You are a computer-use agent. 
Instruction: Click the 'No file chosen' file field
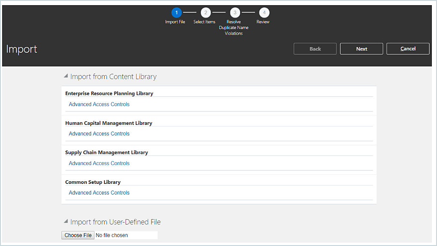[x=125, y=235]
